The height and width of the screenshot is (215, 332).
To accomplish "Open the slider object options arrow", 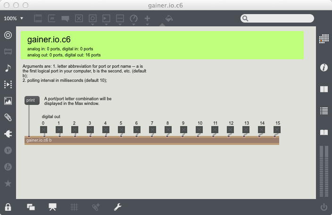I will click(120, 24).
